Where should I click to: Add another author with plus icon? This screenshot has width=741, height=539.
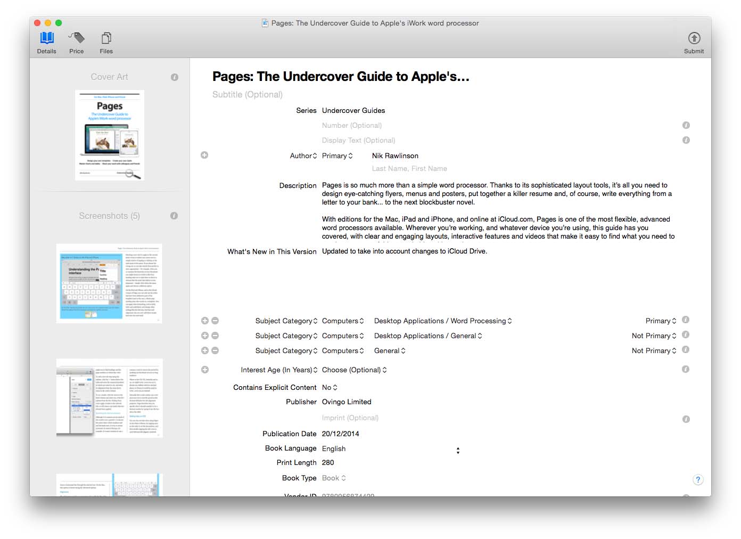204,155
